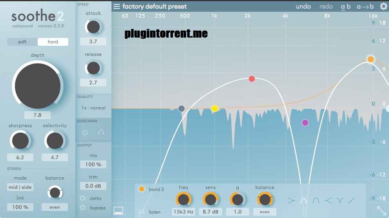Click the large depth knob
This screenshot has width=389, height=218.
pos(37,86)
